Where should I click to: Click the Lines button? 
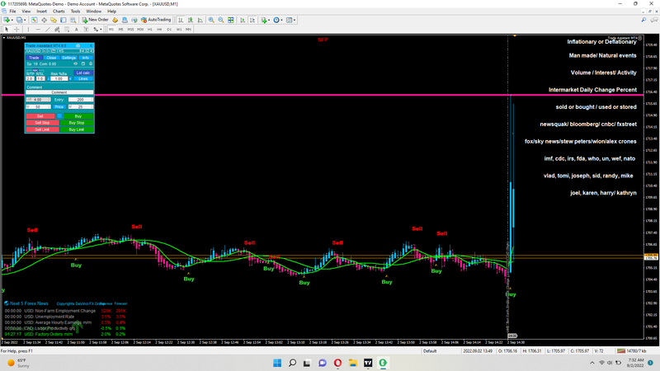pos(83,78)
